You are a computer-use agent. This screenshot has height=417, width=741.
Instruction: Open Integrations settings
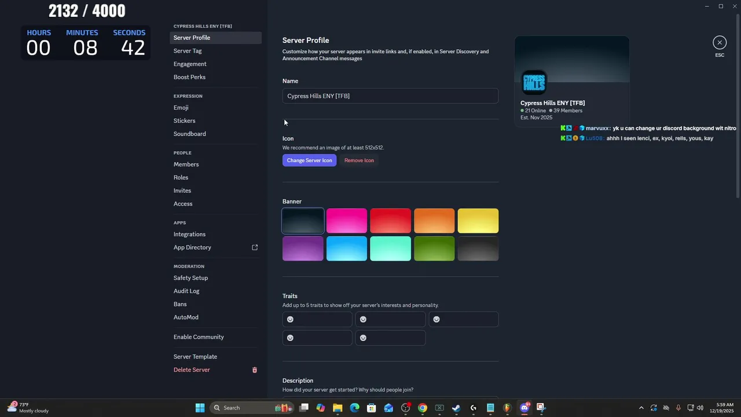click(x=215, y=234)
